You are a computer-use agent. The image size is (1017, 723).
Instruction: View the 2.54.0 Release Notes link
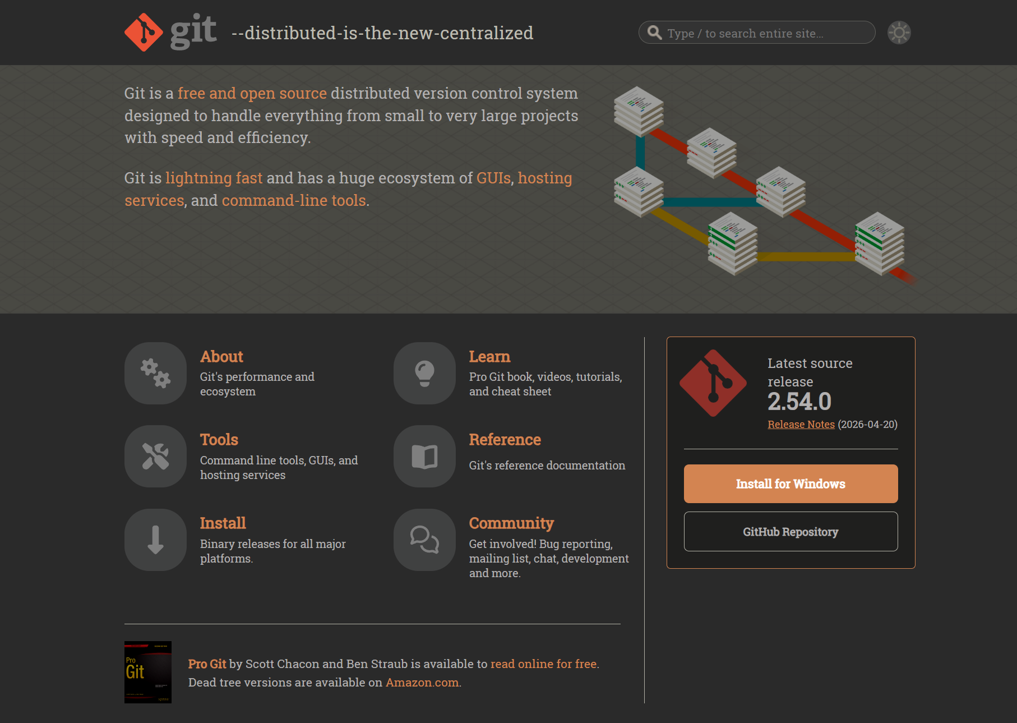click(801, 425)
